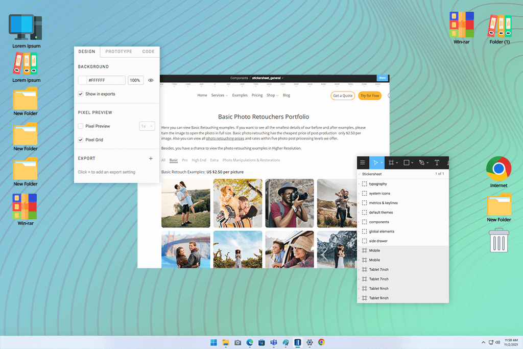Switch to the Code tab

(149, 52)
